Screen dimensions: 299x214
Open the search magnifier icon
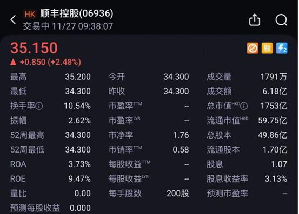click(281, 19)
